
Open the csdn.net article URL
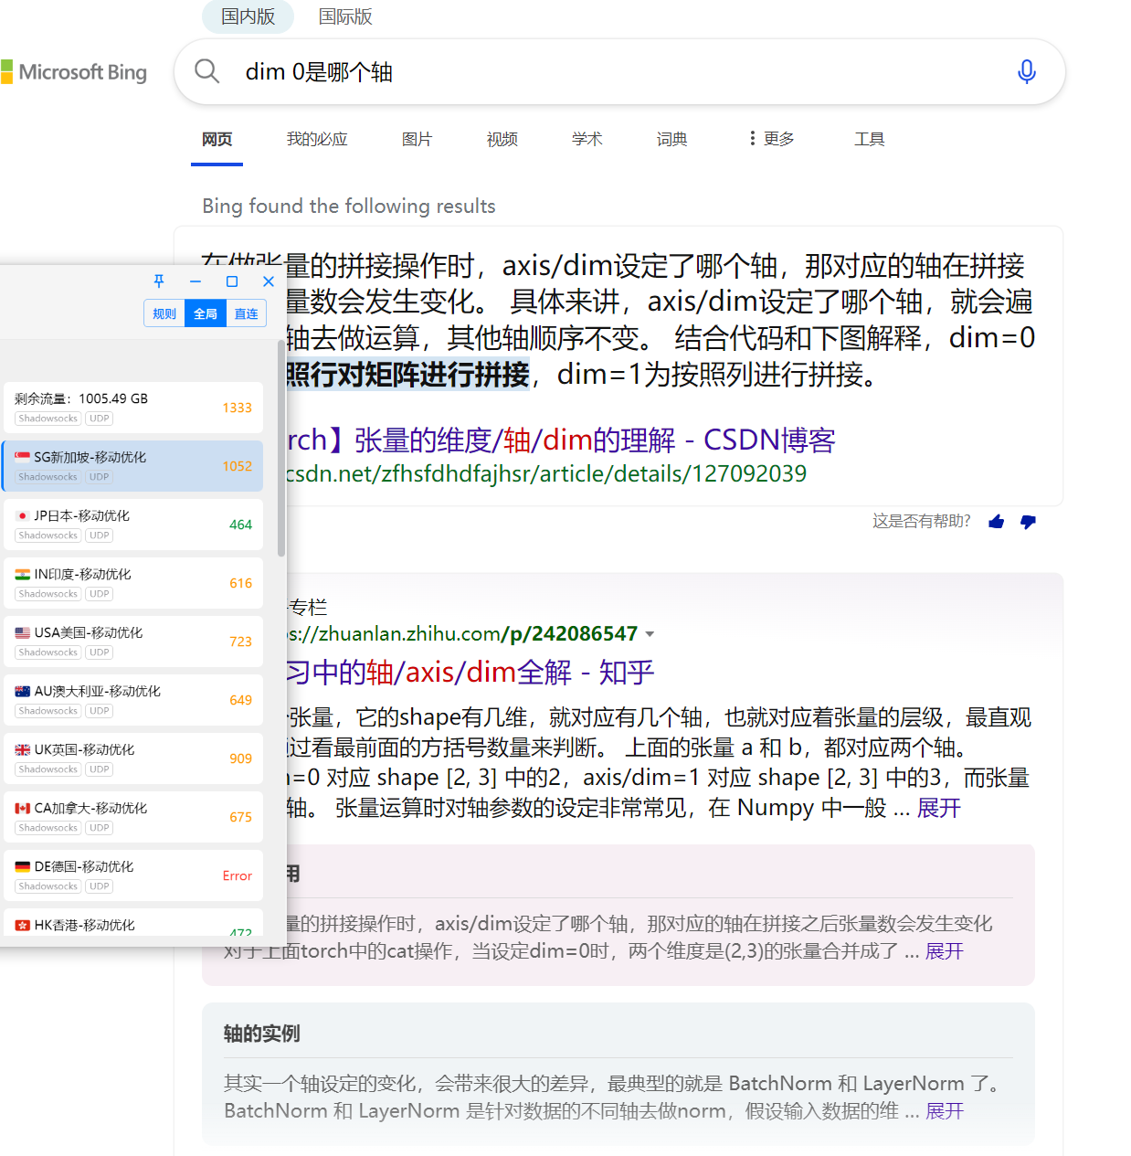coord(546,473)
